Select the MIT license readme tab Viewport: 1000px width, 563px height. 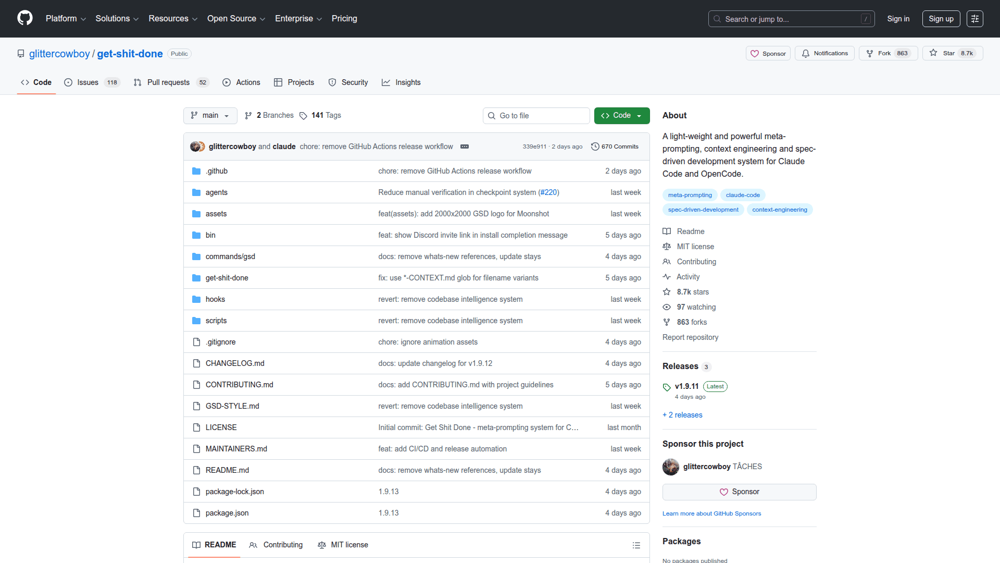pos(343,545)
